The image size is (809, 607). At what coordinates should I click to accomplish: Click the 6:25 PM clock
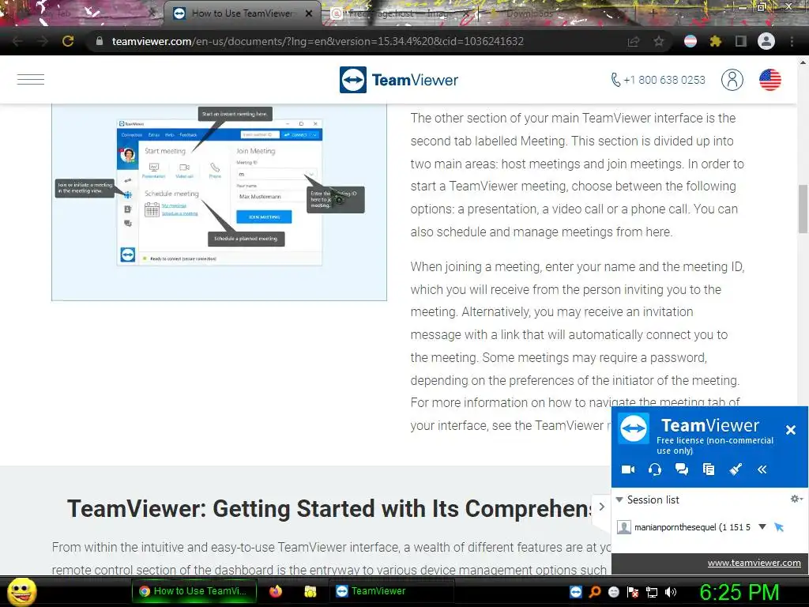click(x=739, y=592)
